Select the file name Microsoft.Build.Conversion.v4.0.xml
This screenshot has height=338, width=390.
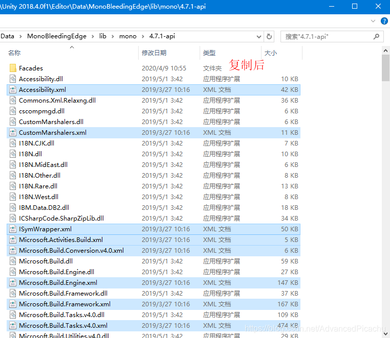71,250
